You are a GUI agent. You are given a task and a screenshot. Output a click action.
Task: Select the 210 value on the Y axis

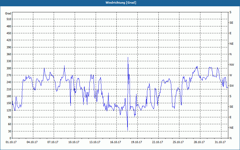[x=9, y=89]
